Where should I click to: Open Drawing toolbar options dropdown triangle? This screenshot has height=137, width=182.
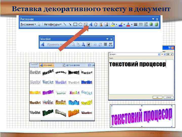point(153,19)
